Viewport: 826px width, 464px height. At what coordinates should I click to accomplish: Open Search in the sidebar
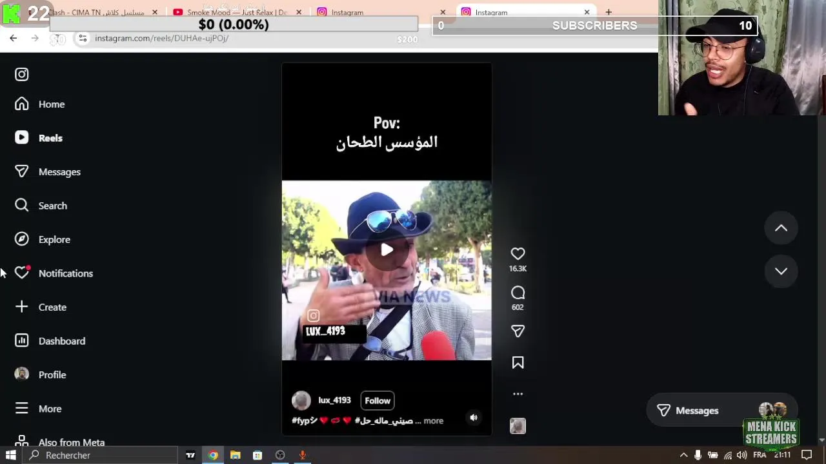41,206
